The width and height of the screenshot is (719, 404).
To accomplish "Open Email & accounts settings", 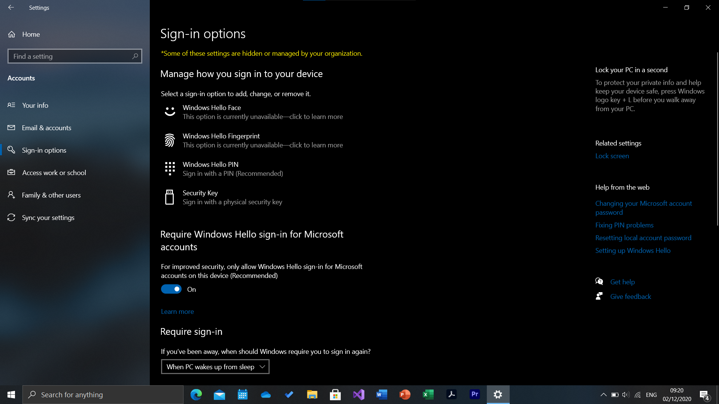I will [x=75, y=128].
